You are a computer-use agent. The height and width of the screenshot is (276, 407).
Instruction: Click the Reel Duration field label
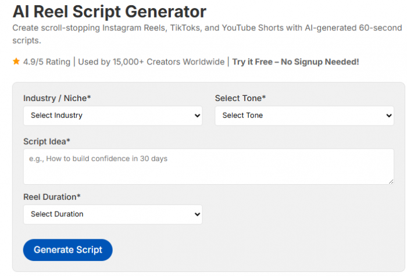52,197
